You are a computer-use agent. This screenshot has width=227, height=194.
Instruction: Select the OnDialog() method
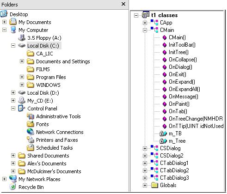(x=180, y=67)
